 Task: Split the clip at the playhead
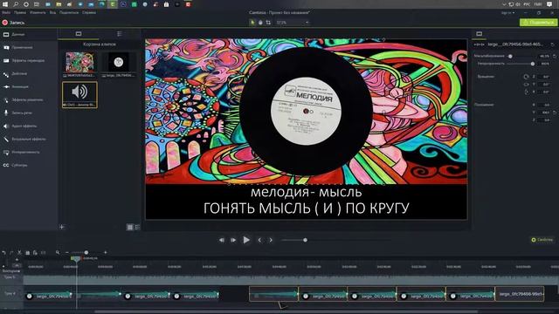tap(43, 252)
